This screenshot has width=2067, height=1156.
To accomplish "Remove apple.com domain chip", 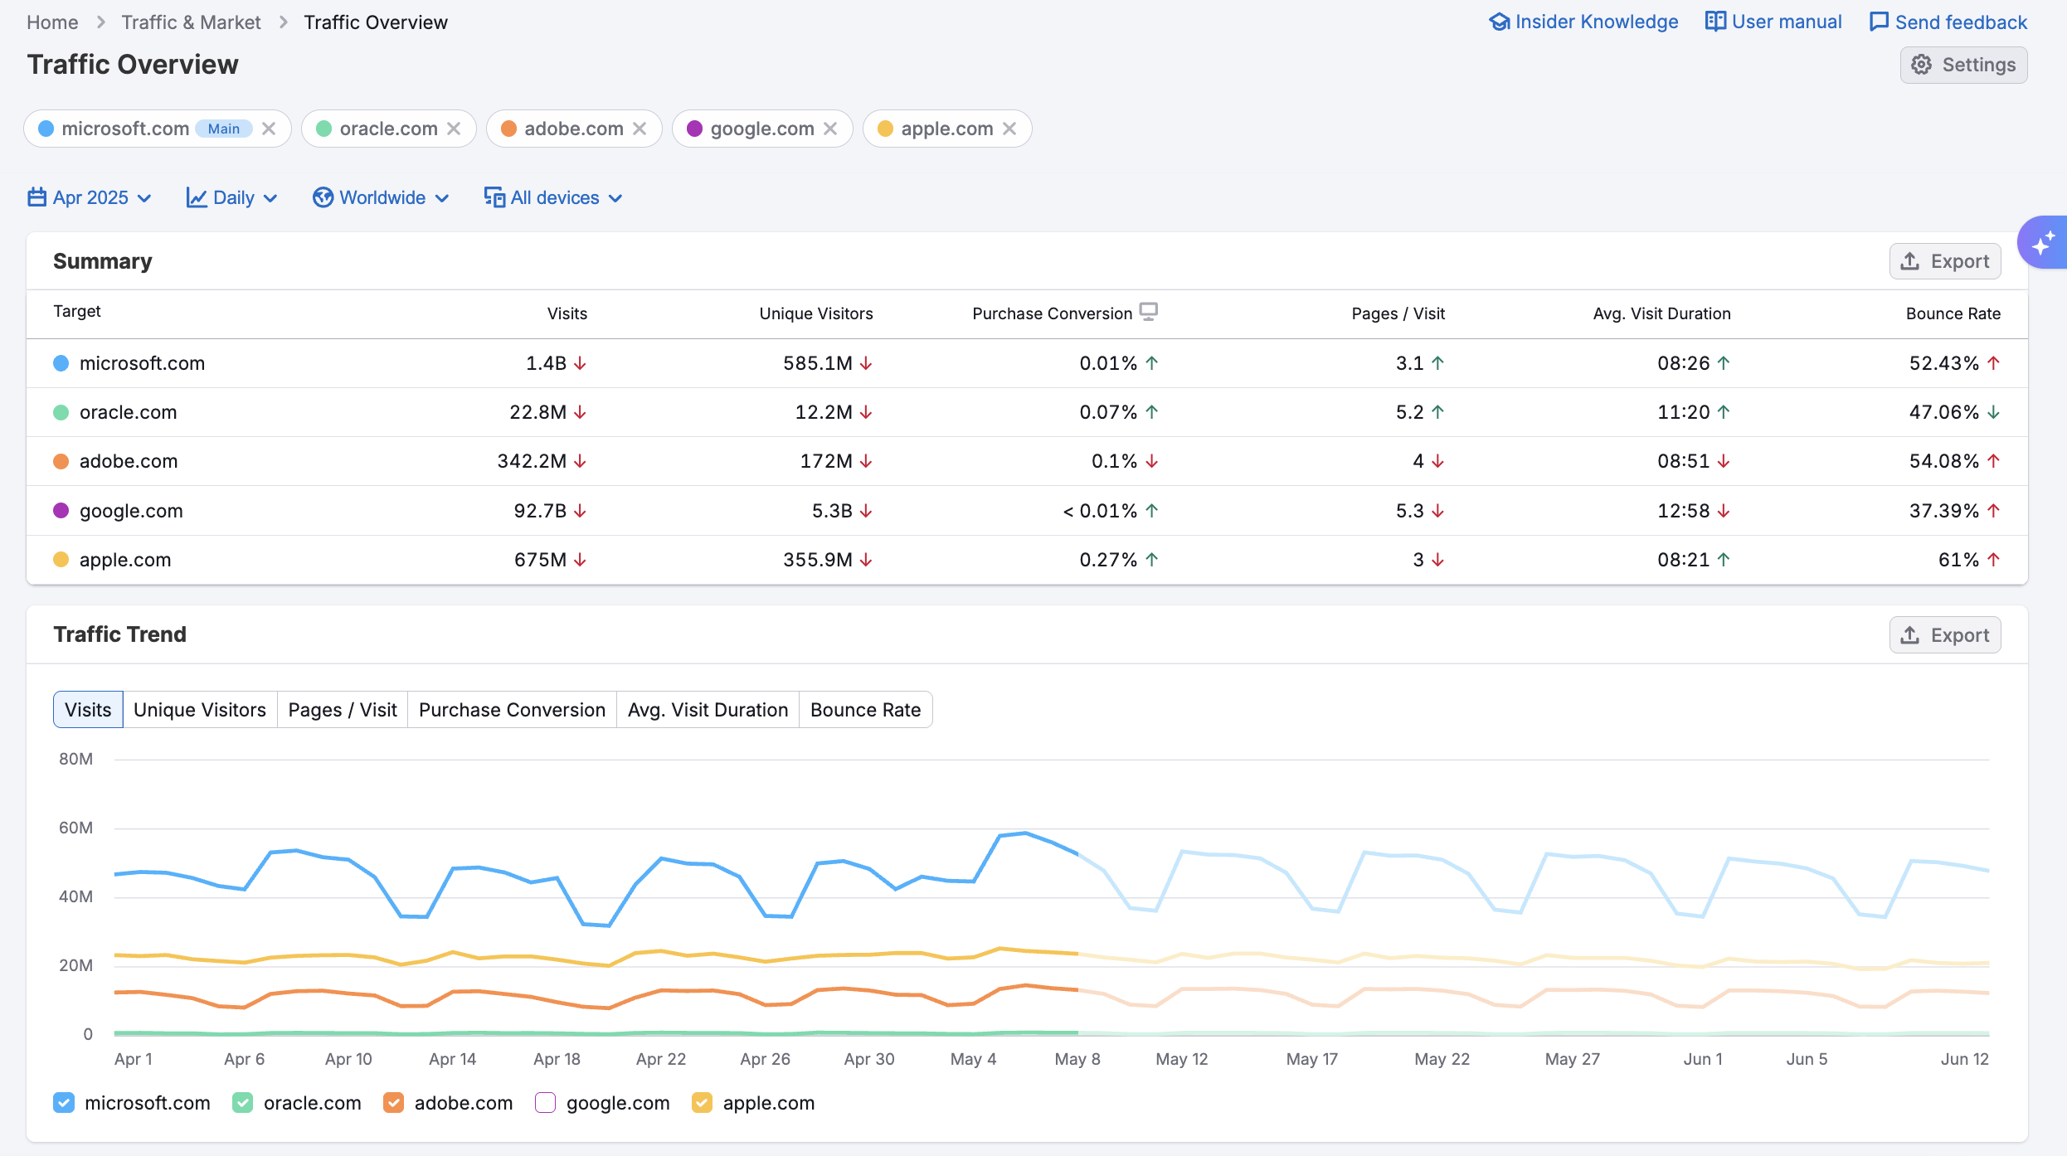I will coord(1009,129).
